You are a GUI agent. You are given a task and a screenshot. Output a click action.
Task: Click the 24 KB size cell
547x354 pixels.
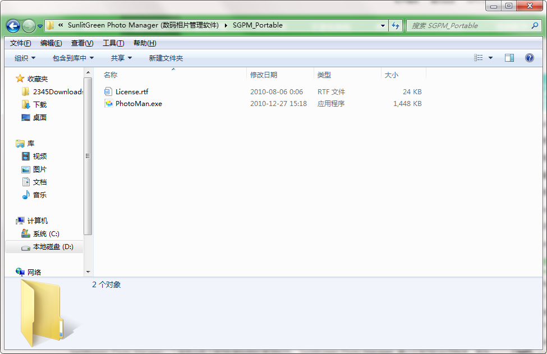[x=412, y=92]
